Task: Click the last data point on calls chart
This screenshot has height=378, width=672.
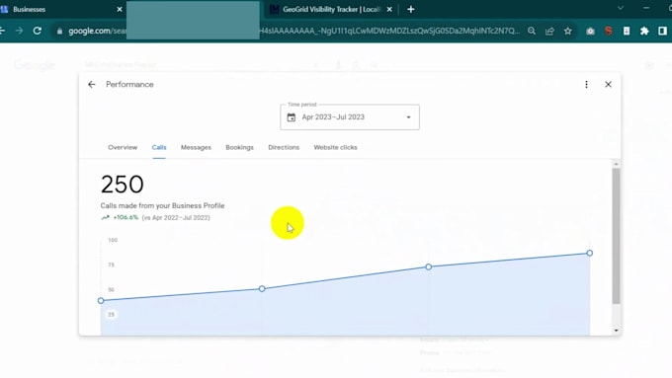Action: click(x=590, y=253)
